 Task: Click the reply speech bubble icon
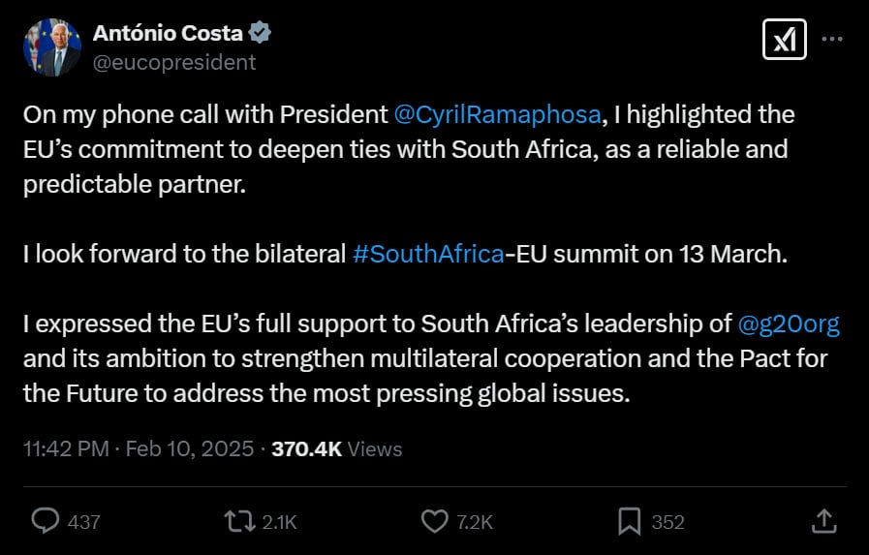(46, 522)
